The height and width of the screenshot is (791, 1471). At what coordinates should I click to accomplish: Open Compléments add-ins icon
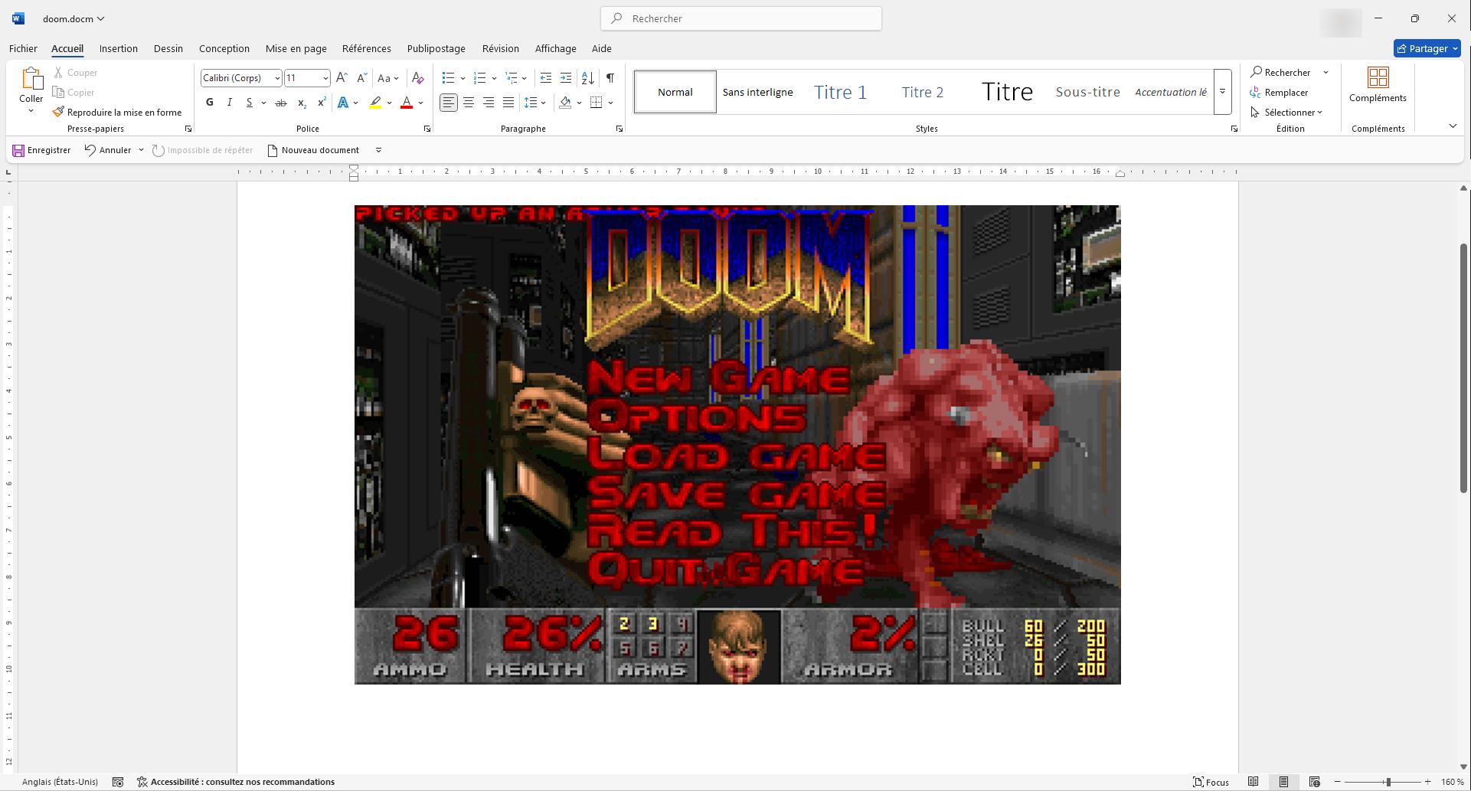click(1378, 78)
